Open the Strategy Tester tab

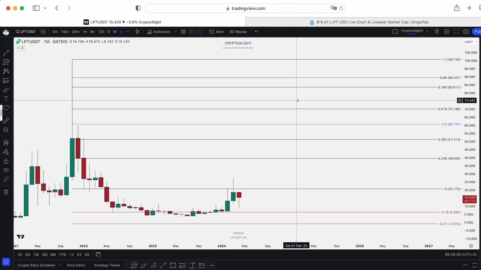point(107,265)
